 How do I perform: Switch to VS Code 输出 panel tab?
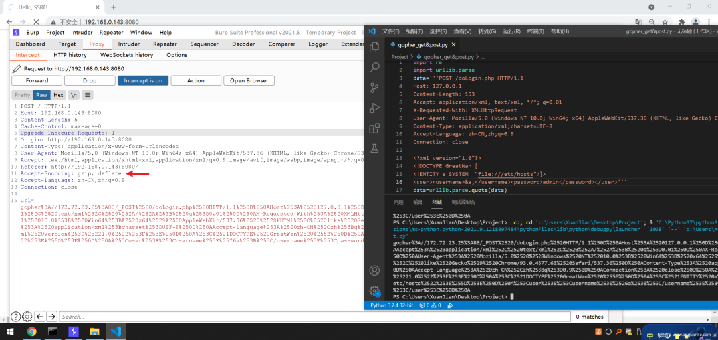point(418,202)
